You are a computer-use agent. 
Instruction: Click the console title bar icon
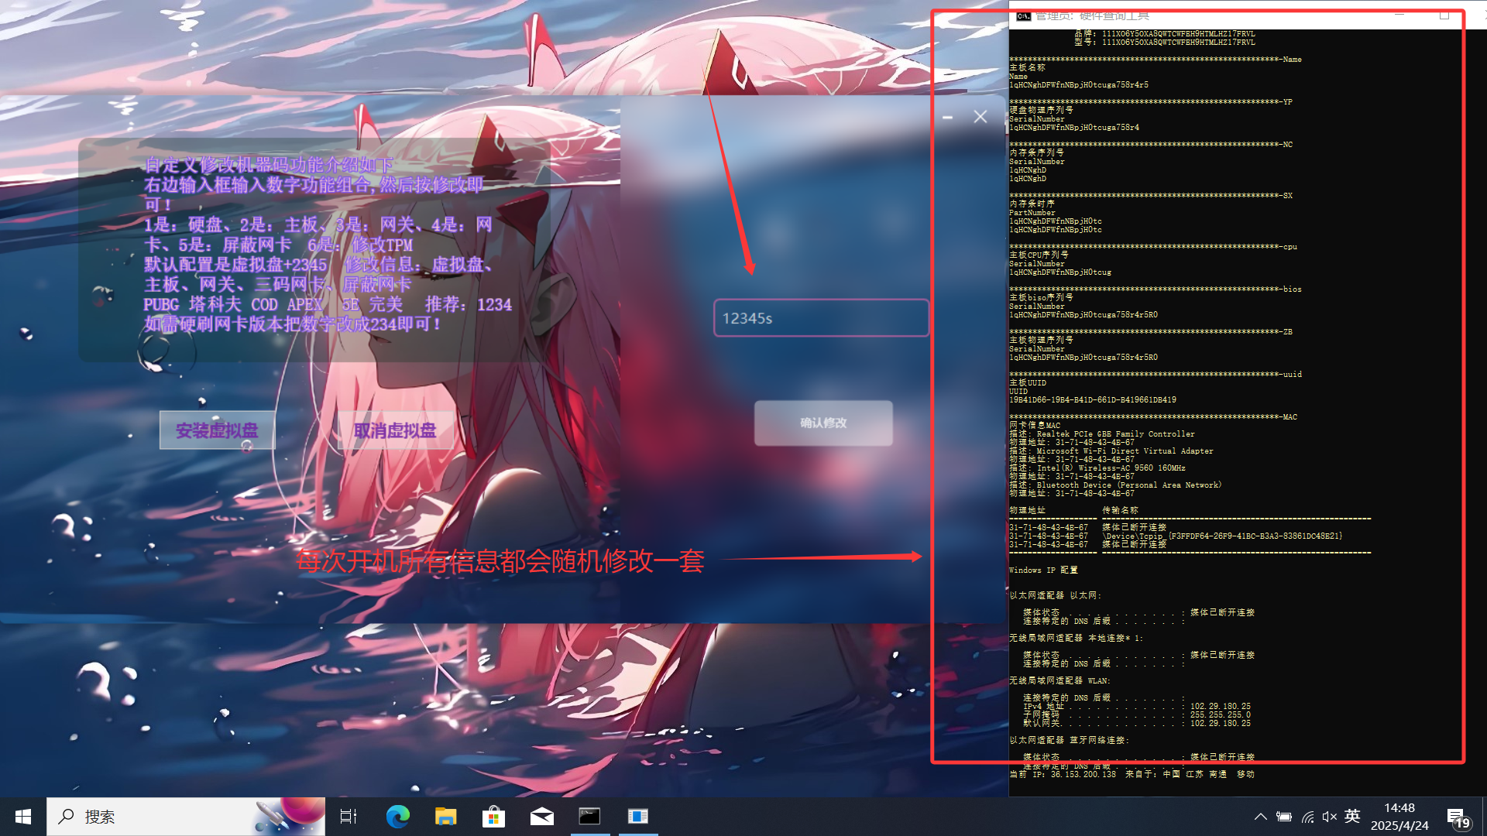click(1023, 15)
